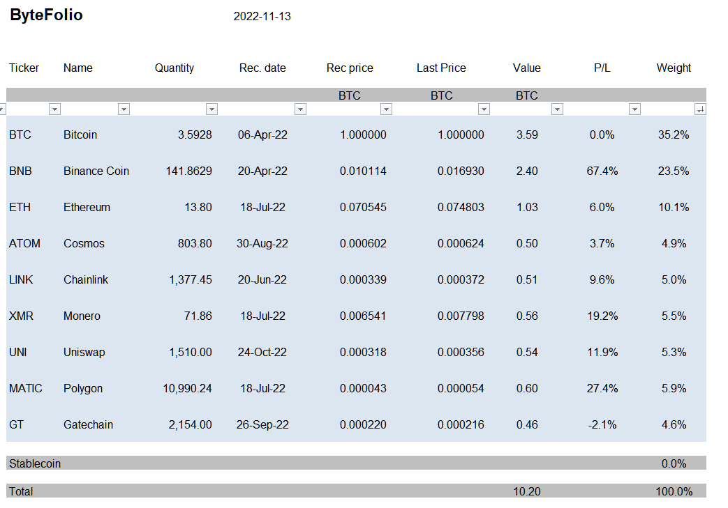Select the date 06-Apr-22
Screen dimensions: 728x508
[262, 135]
